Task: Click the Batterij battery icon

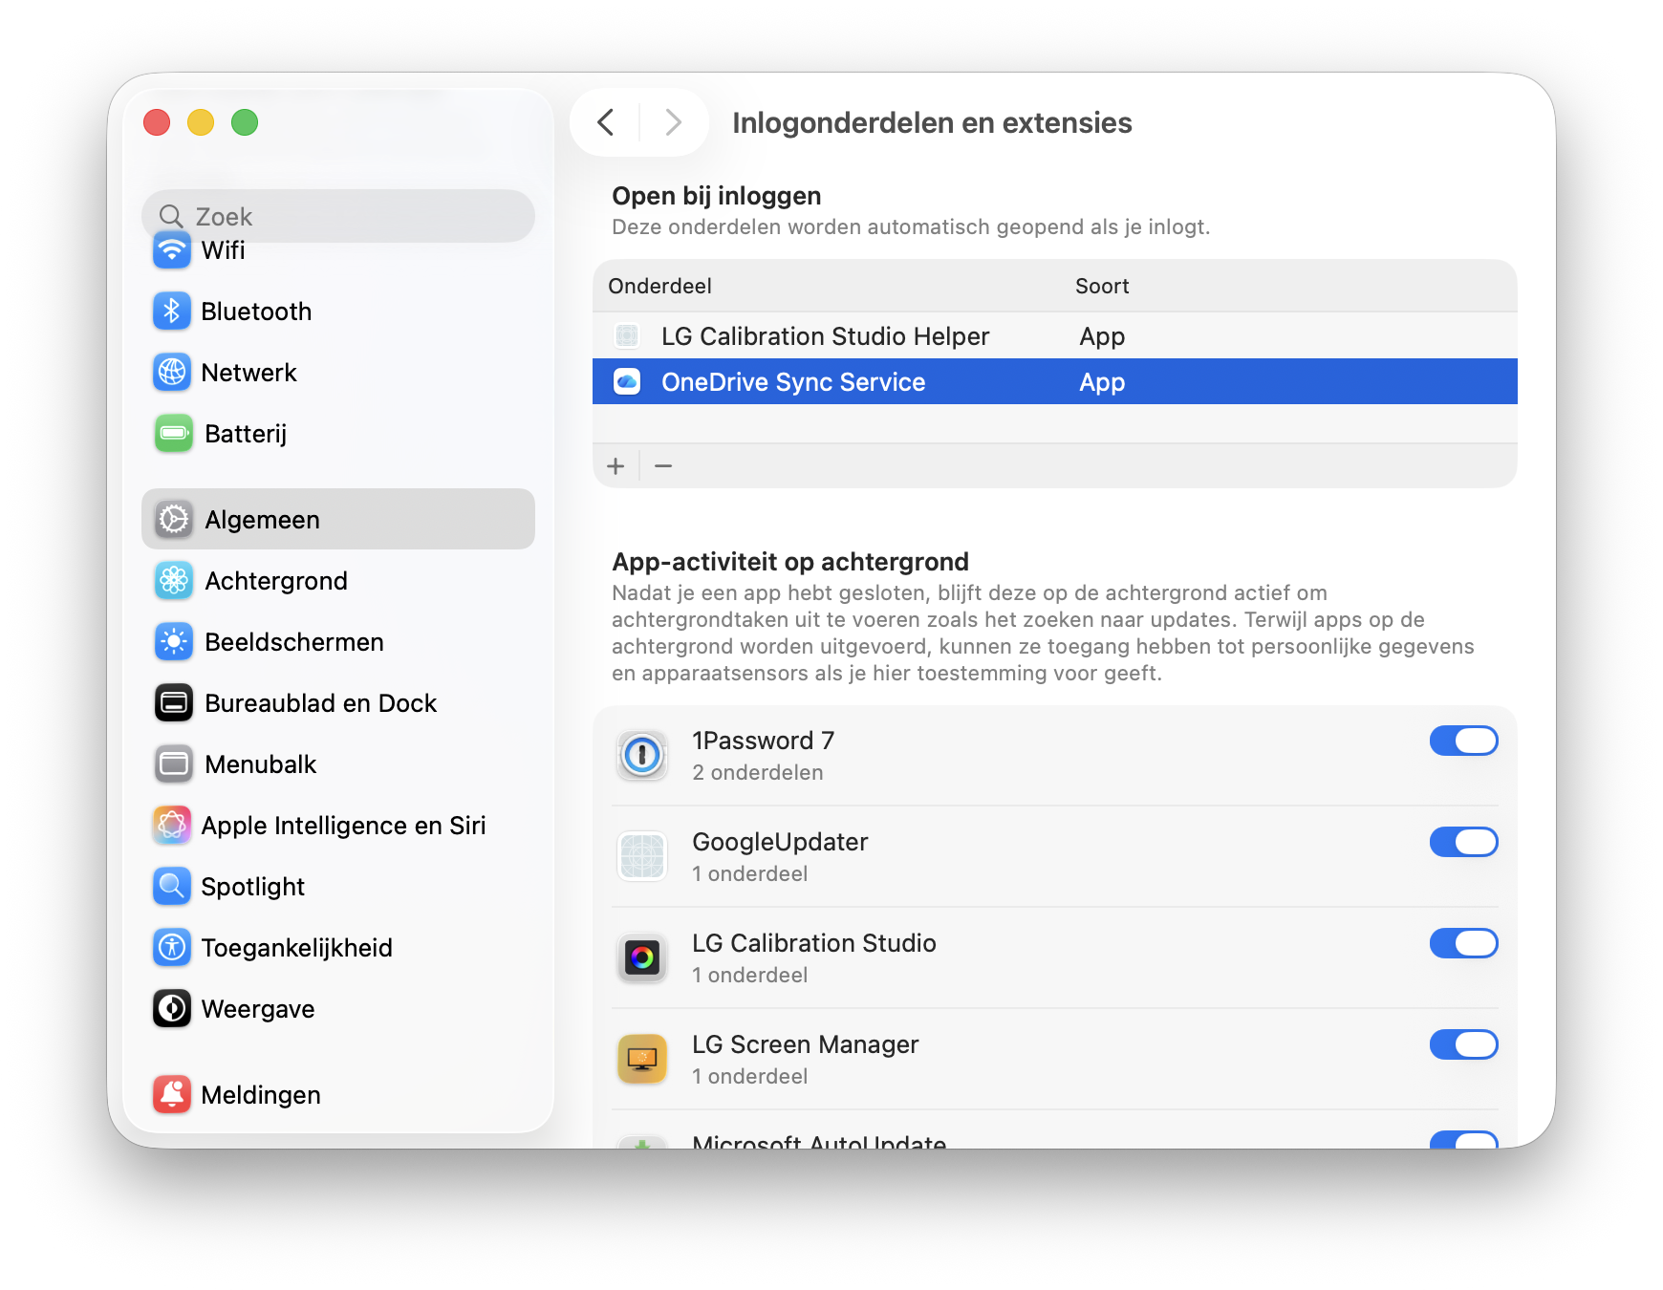Action: click(174, 434)
